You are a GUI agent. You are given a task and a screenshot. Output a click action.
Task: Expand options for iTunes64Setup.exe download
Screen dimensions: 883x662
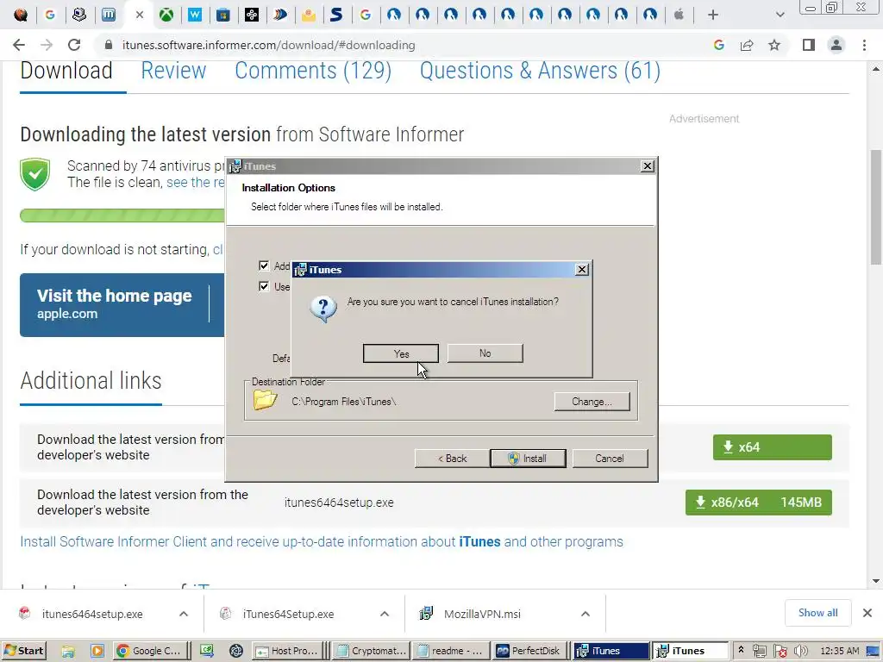(385, 614)
